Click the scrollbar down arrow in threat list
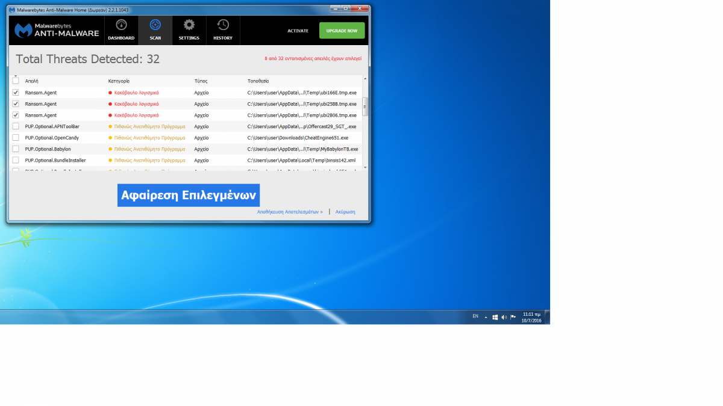Image resolution: width=723 pixels, height=406 pixels. [365, 168]
